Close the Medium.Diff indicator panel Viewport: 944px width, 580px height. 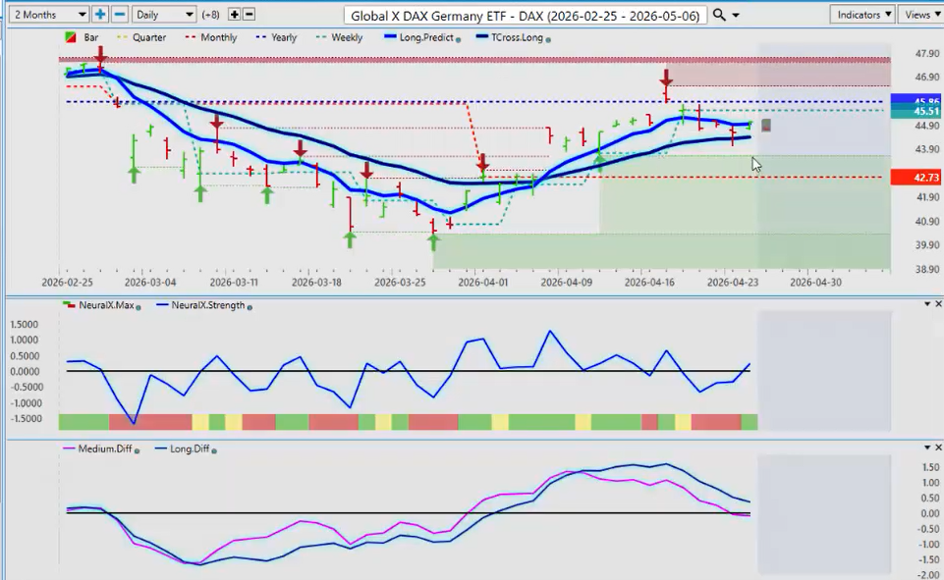click(936, 447)
